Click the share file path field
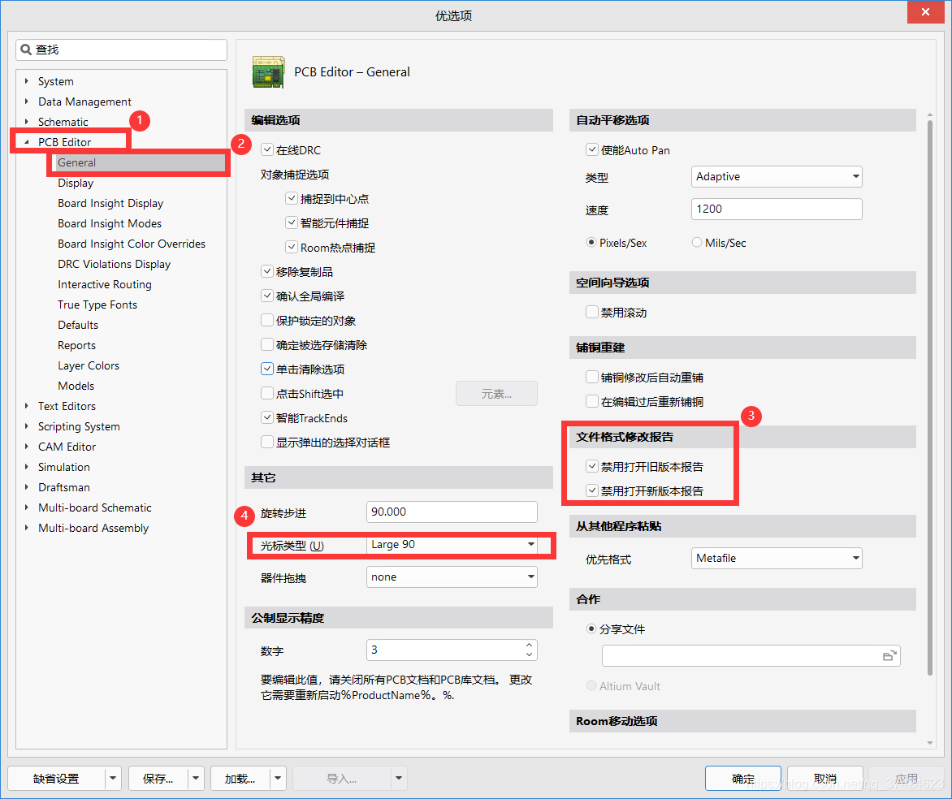 pyautogui.click(x=751, y=656)
